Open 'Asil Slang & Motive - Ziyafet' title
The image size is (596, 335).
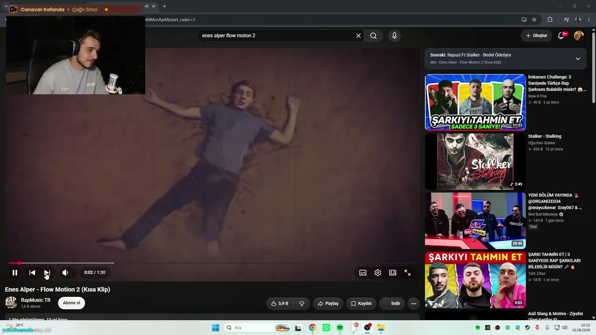pos(555,316)
